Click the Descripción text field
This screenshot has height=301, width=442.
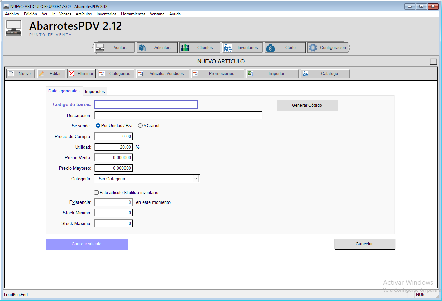click(178, 115)
